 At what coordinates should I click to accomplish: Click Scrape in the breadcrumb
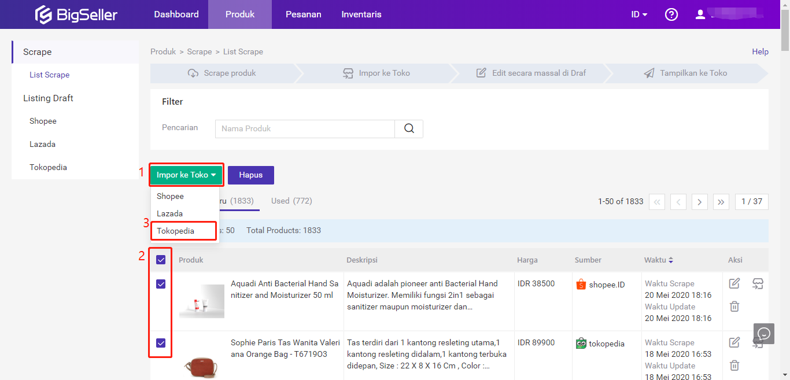200,51
